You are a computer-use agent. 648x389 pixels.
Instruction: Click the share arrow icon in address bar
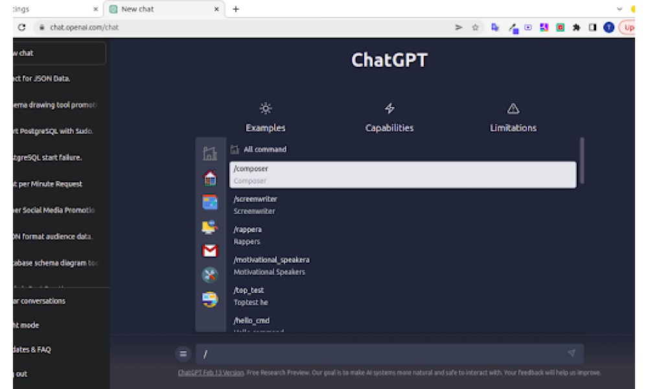pyautogui.click(x=458, y=27)
